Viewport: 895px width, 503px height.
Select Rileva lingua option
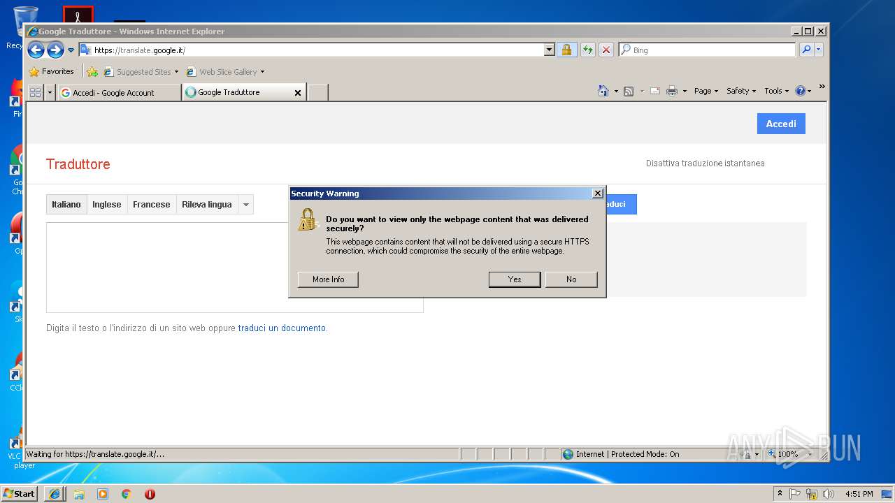point(207,205)
